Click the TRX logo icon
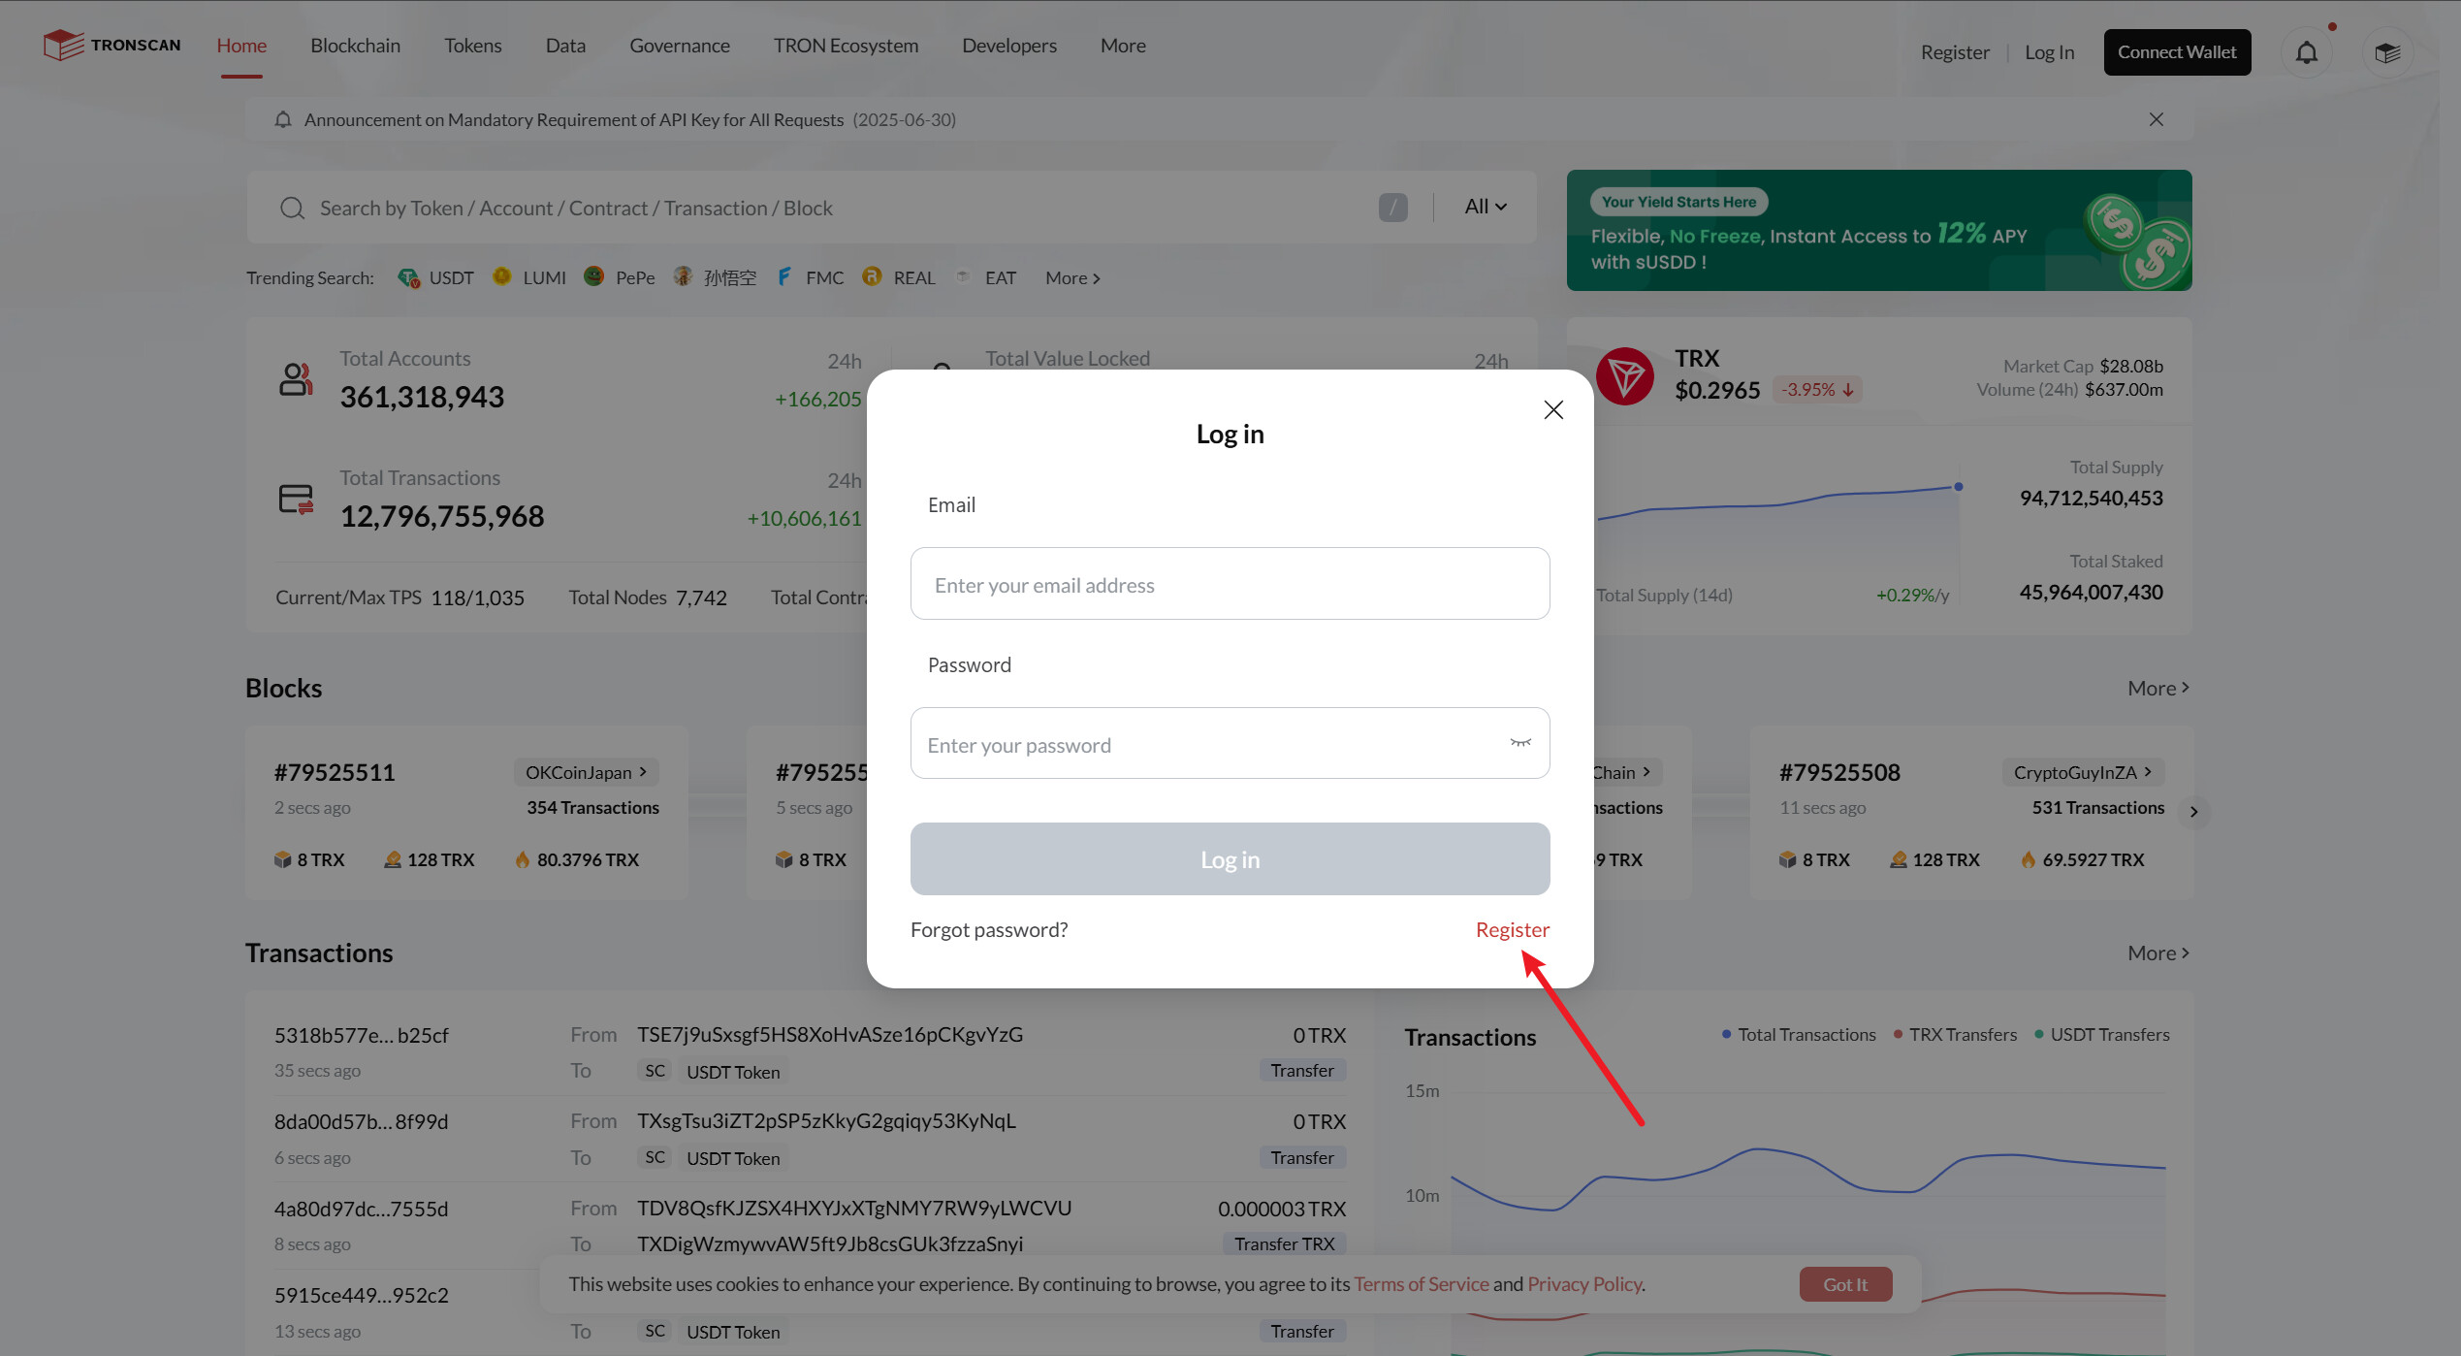Viewport: 2461px width, 1356px height. 1624,375
